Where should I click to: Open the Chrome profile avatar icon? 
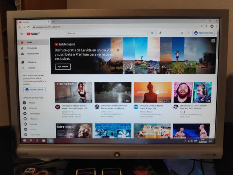click(x=212, y=26)
